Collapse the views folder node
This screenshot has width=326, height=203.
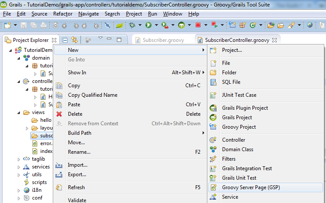click(x=19, y=113)
